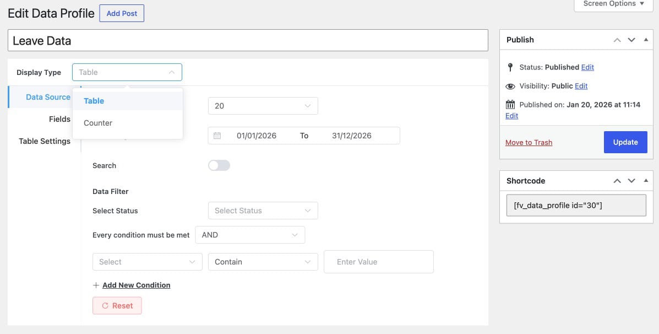Viewport: 659px width, 334px height.
Task: Choose Counter from Display Type list
Action: [127, 123]
